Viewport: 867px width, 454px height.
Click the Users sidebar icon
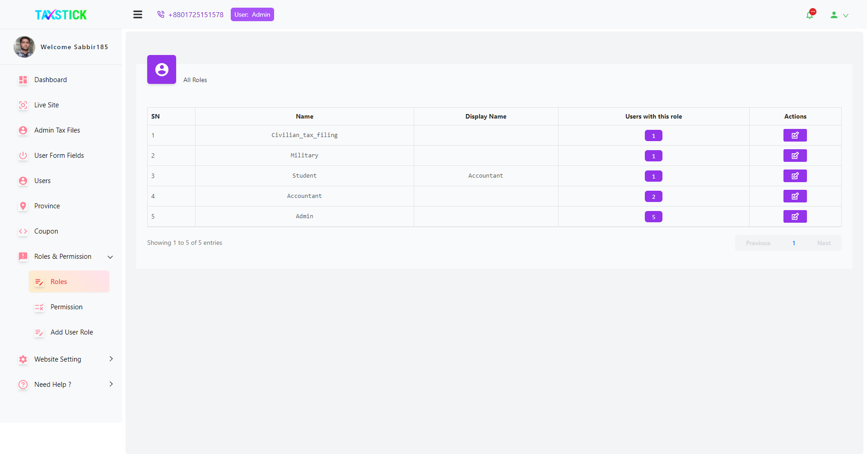pyautogui.click(x=23, y=181)
